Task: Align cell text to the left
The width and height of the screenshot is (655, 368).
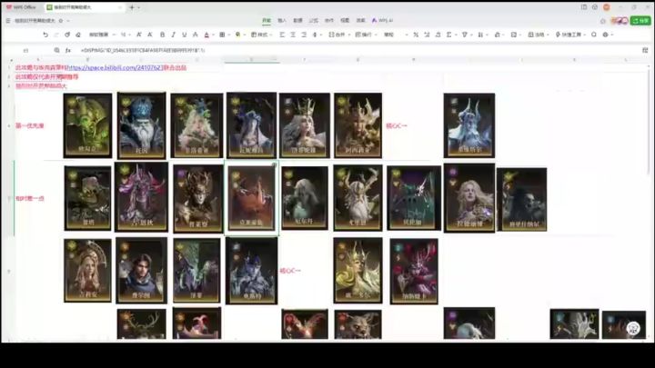Action: pyautogui.click(x=282, y=35)
